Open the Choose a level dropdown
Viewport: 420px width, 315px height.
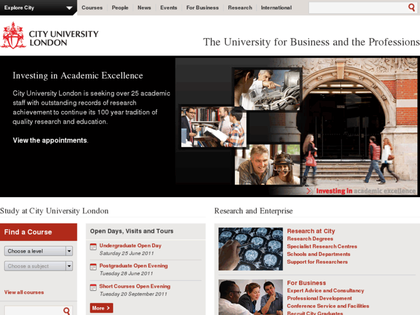[38, 251]
